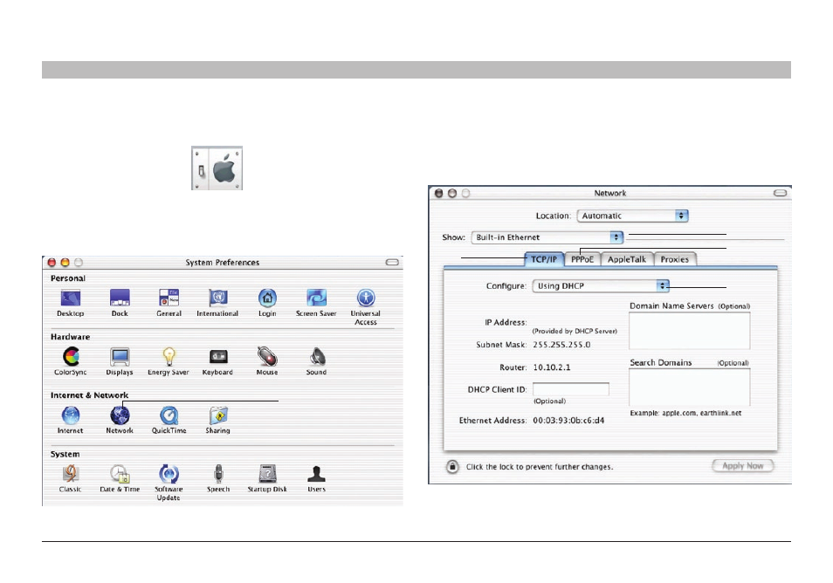Open the Desktop preference pane
The height and width of the screenshot is (583, 833).
[x=71, y=298]
